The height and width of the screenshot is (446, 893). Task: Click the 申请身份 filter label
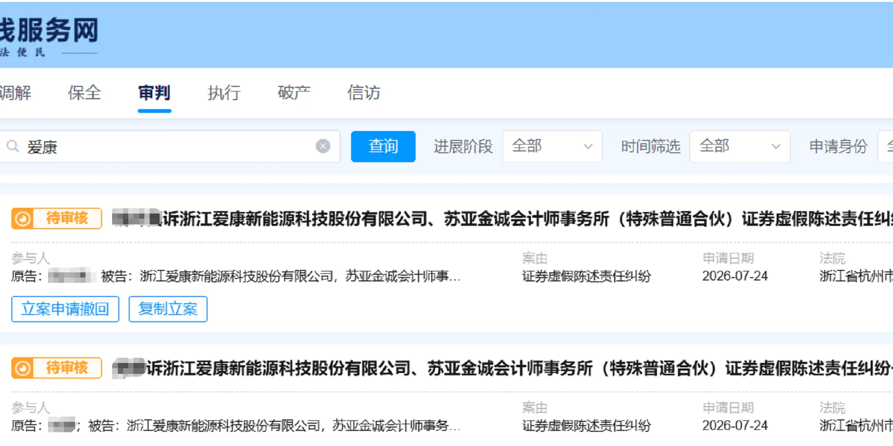(838, 147)
